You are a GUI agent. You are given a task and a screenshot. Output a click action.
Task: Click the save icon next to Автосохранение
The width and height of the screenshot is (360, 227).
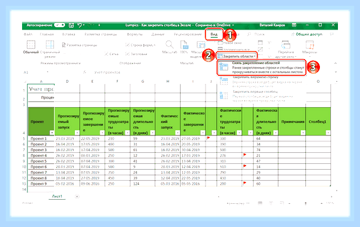point(71,25)
